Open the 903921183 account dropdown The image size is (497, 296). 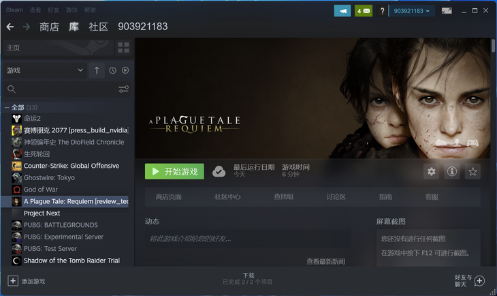click(x=411, y=11)
